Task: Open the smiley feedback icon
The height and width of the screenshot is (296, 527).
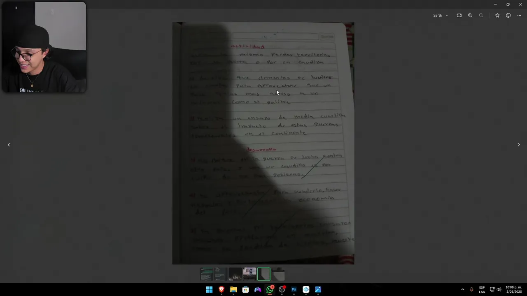Action: pos(508,16)
